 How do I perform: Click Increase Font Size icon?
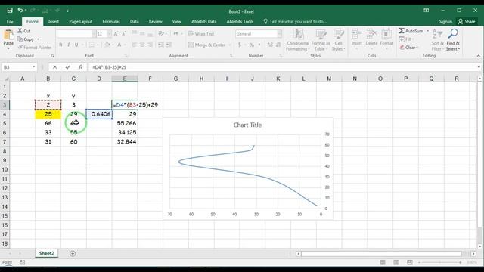(x=116, y=33)
